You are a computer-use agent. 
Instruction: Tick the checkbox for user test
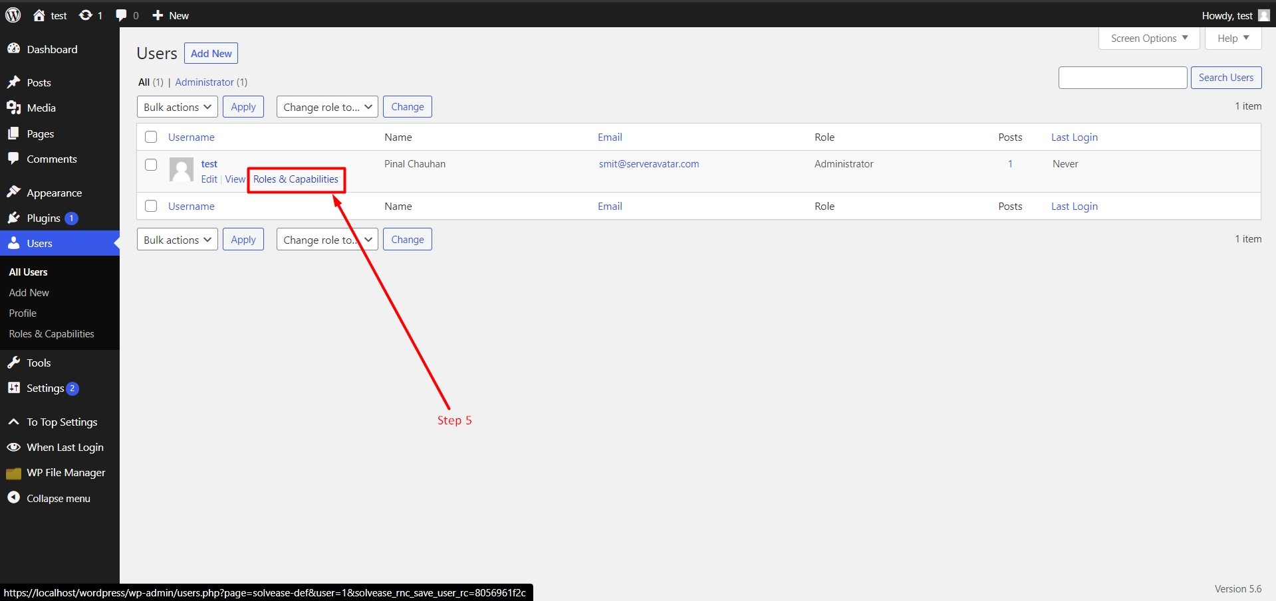pyautogui.click(x=151, y=165)
